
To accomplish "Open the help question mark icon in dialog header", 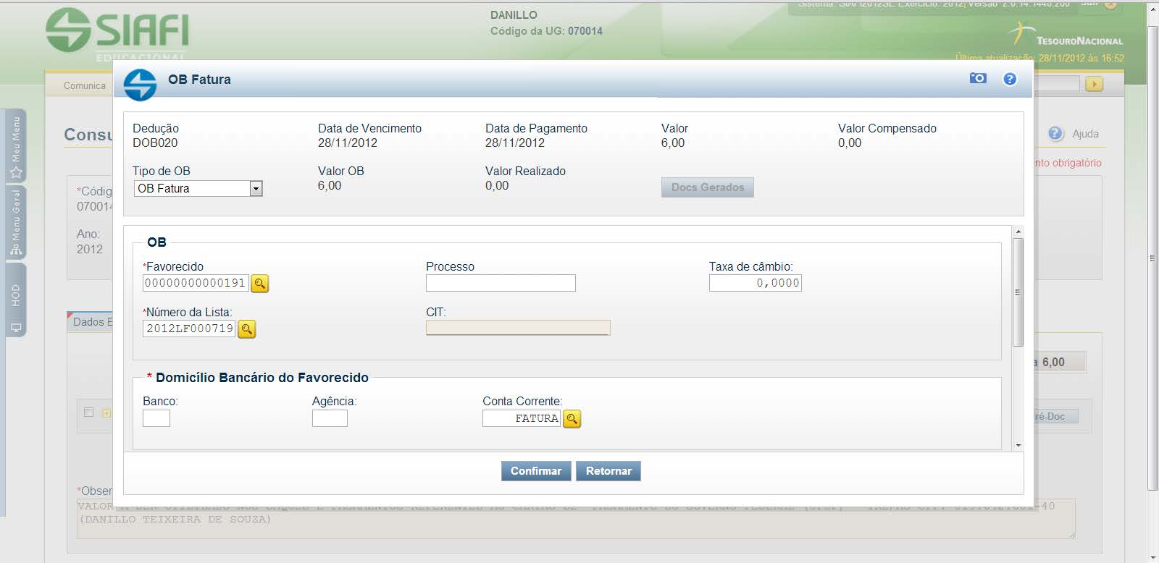I will 1010,79.
